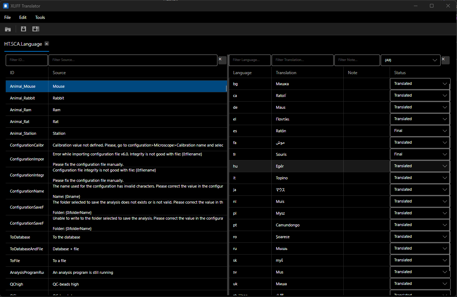
Task: Clear the source filters with the X button
Action: click(222, 60)
